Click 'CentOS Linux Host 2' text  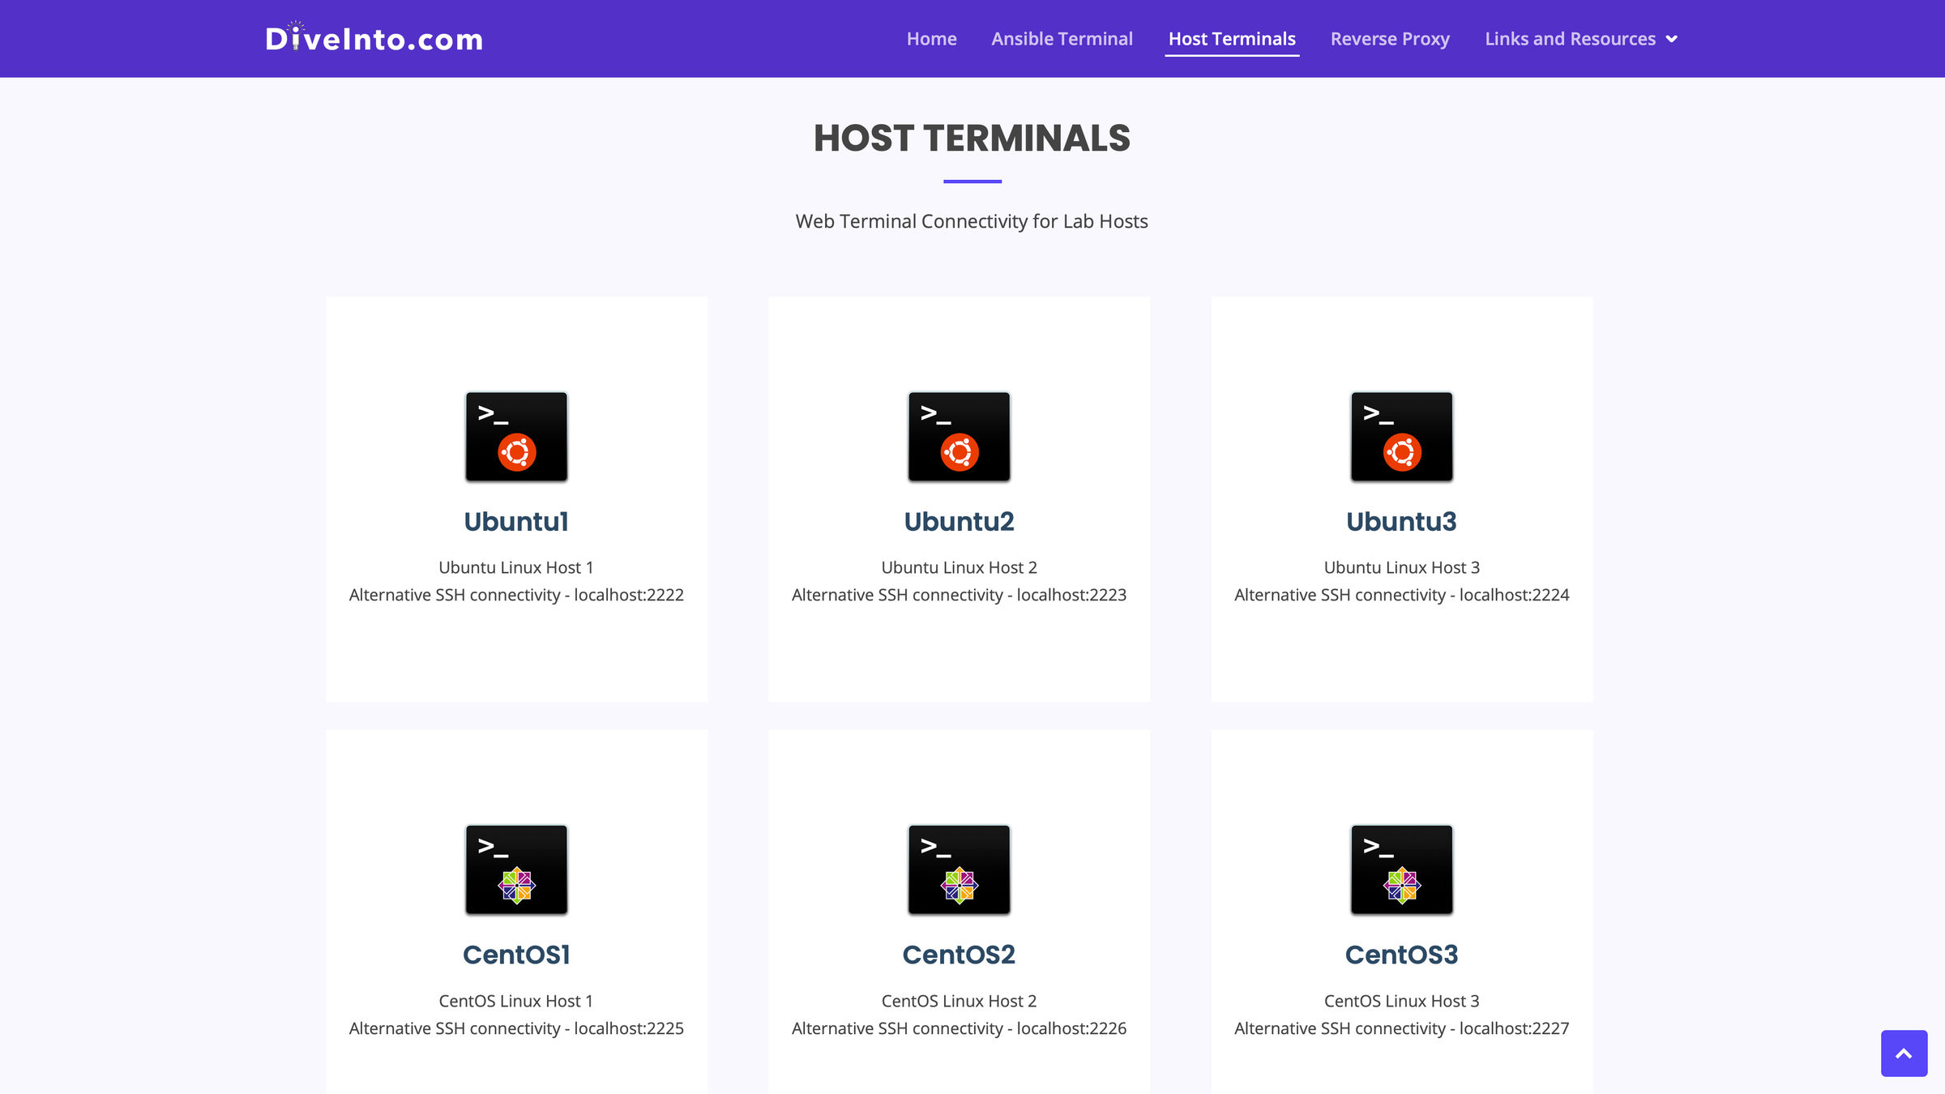959,1001
